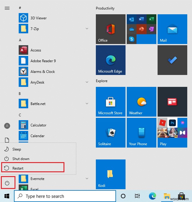Open Microsoft Store from the taskbar
The height and width of the screenshot is (202, 192).
[x=181, y=196]
